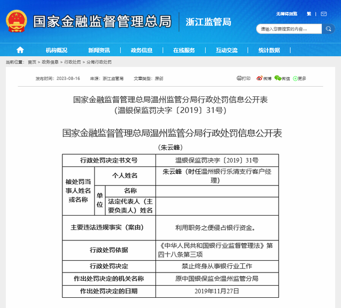Image resolution: width=341 pixels, height=308 pixels.
Task: Click the 被处罚当事人姓名或名称 cell
Action: [78, 191]
